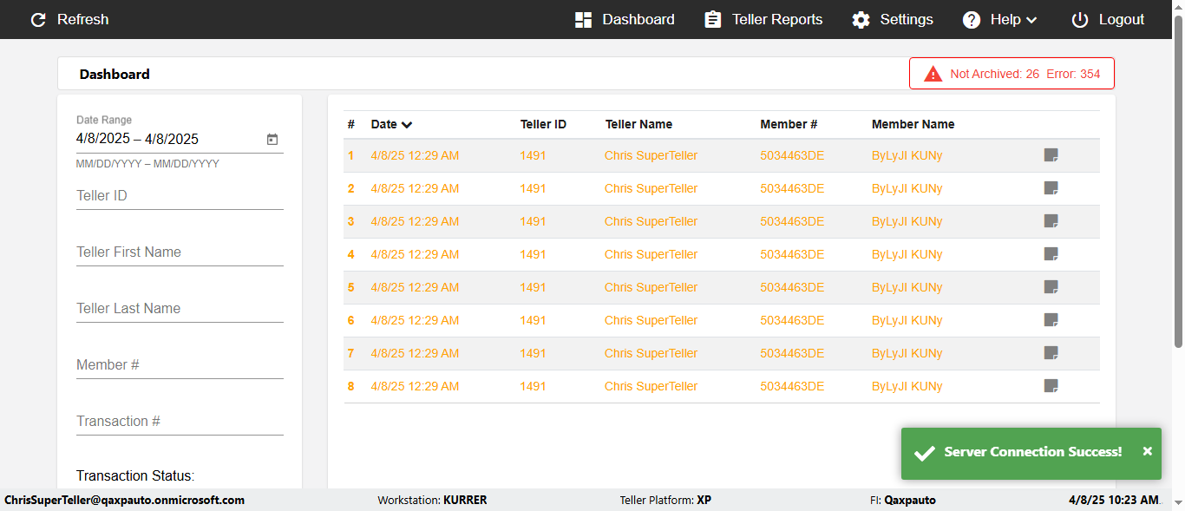Screen dimensions: 1185x511
Task: Select the Transaction # search field
Action: 180,422
